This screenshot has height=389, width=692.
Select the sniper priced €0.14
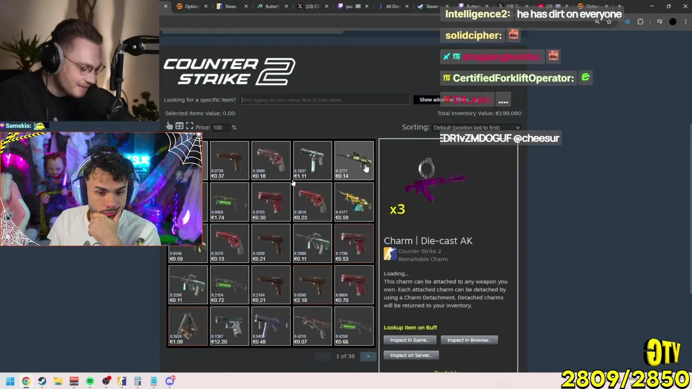(x=354, y=160)
